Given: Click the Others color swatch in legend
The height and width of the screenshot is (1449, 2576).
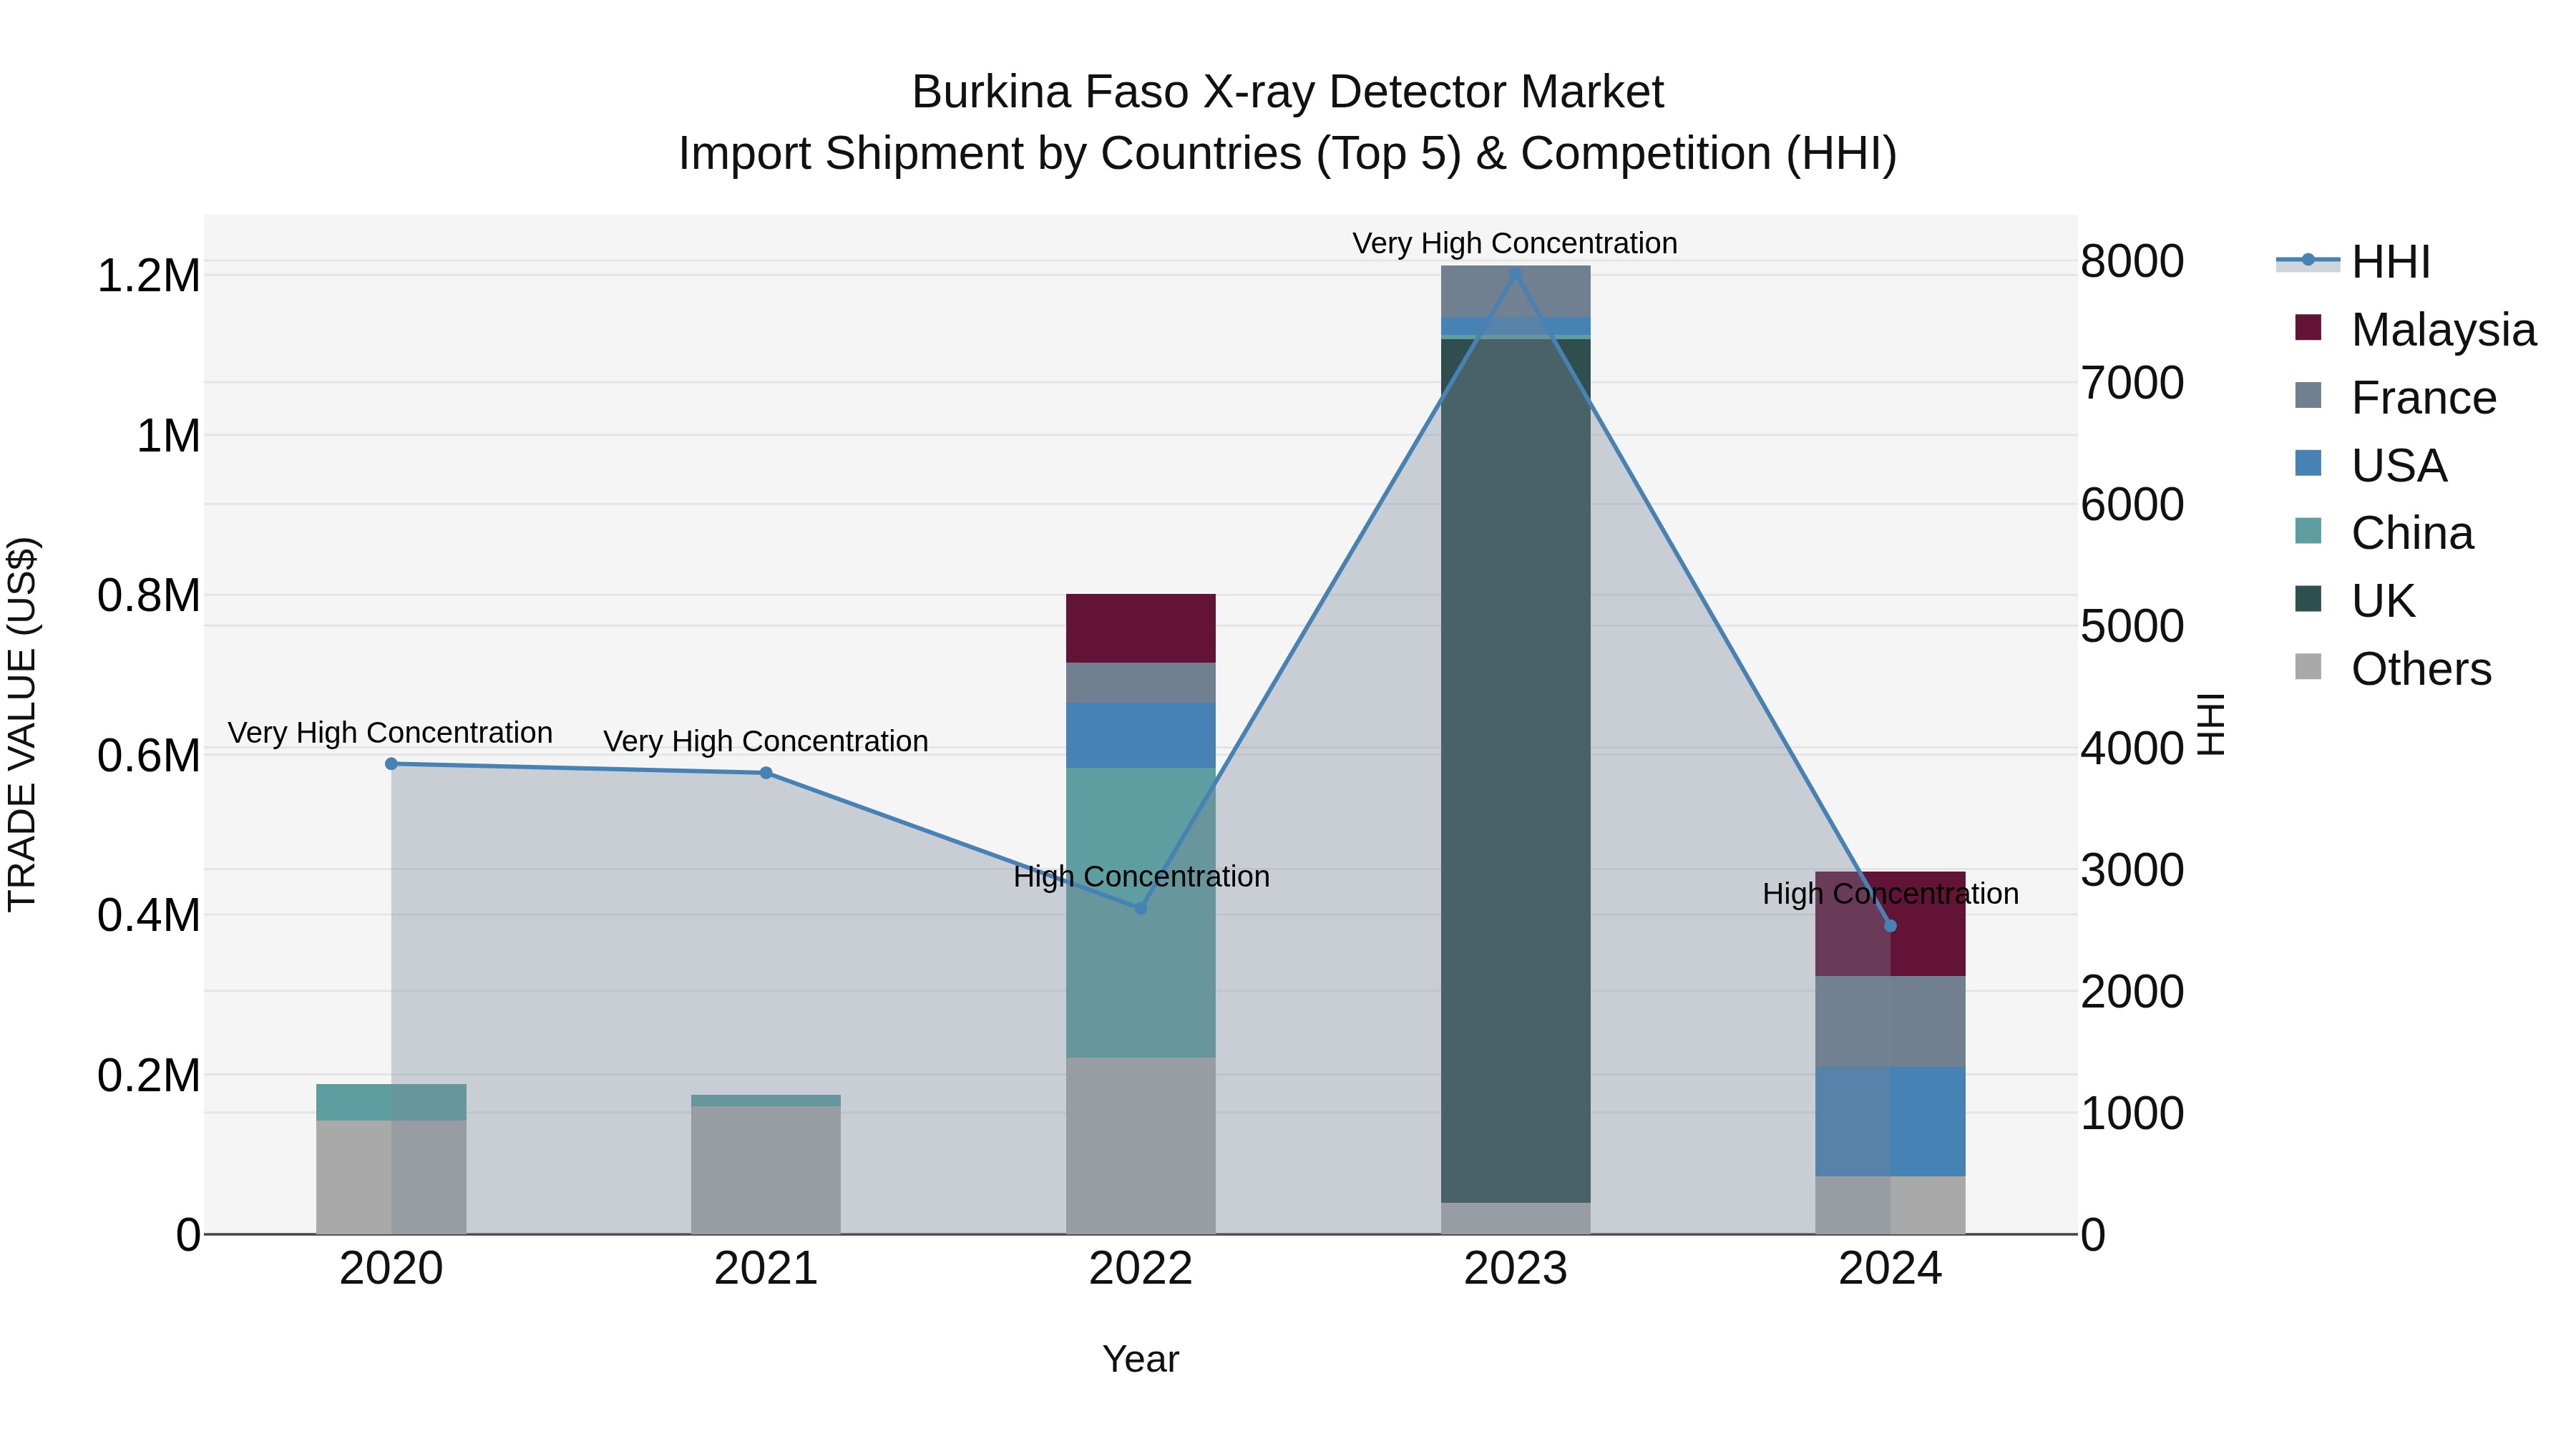Looking at the screenshot, I should (x=2308, y=666).
